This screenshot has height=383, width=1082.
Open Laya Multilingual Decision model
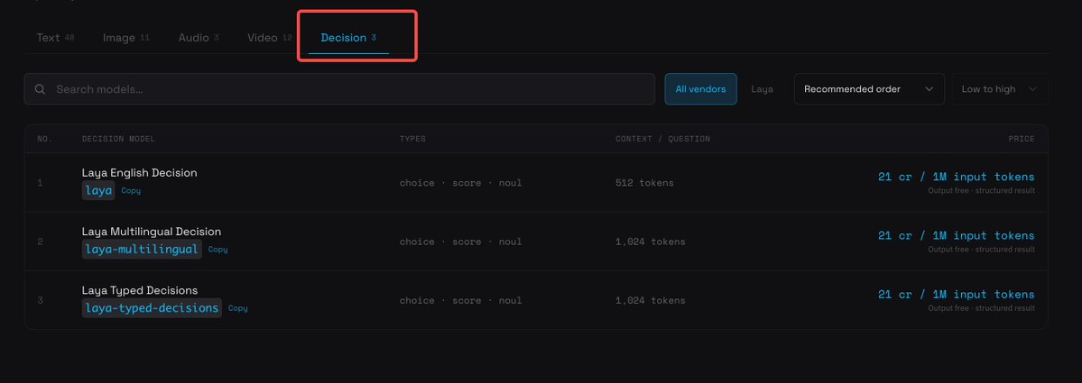point(151,232)
